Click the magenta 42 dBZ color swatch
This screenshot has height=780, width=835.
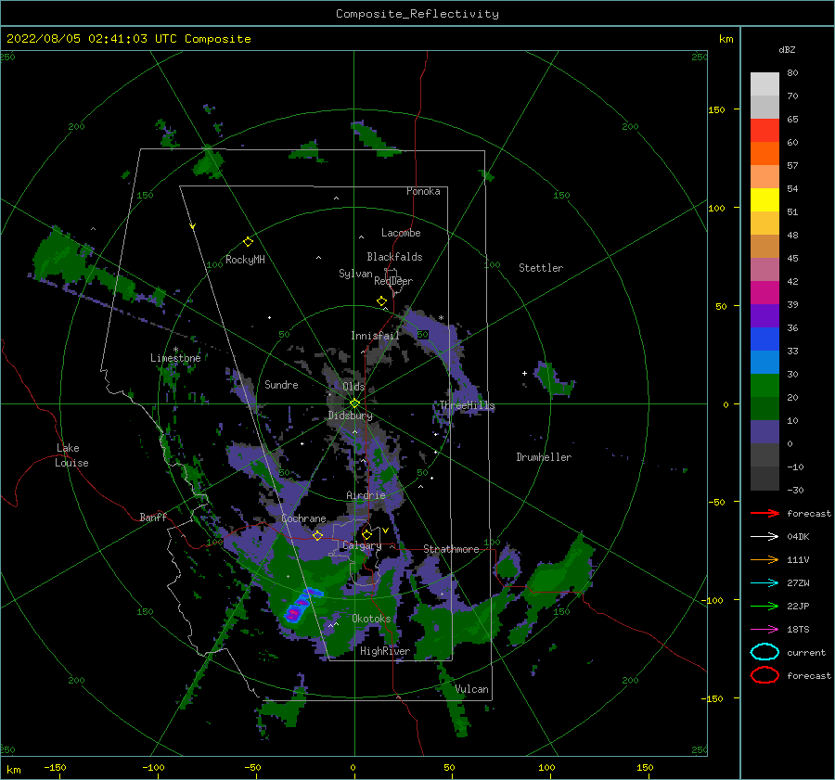point(764,292)
